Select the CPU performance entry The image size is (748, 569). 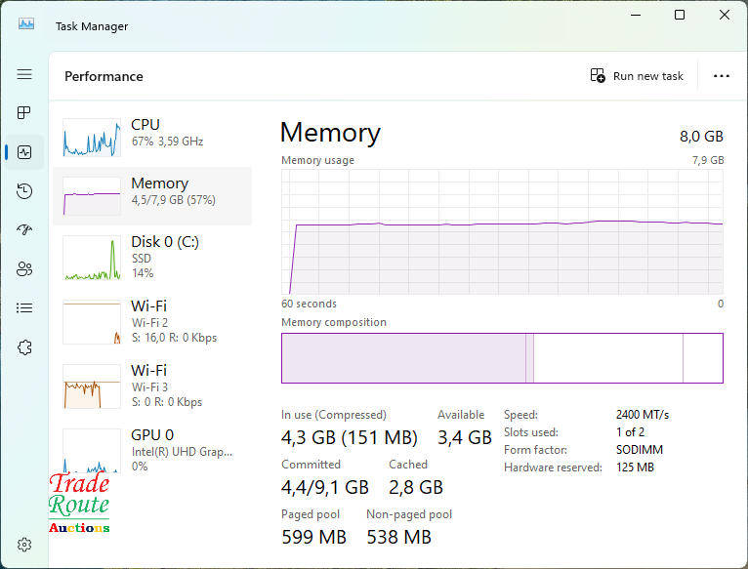click(x=151, y=138)
